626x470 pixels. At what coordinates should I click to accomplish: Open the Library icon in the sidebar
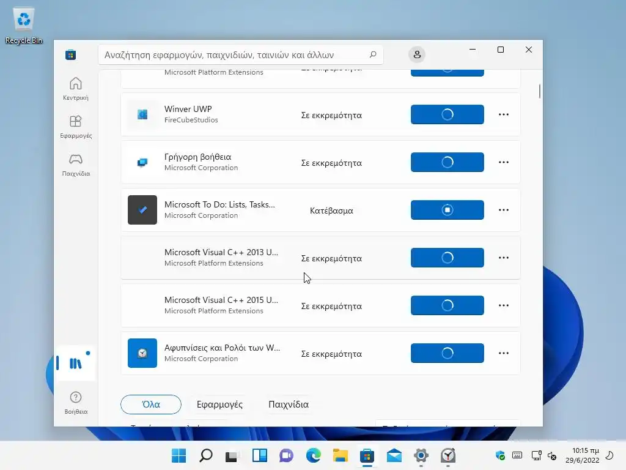[75, 364]
